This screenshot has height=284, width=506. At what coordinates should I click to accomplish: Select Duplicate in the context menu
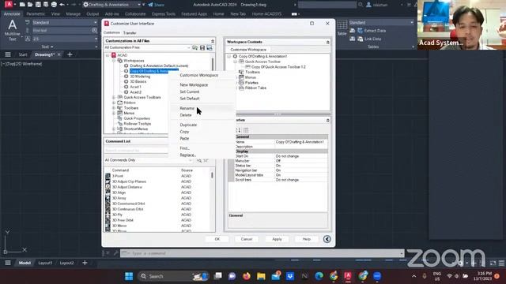tap(188, 125)
